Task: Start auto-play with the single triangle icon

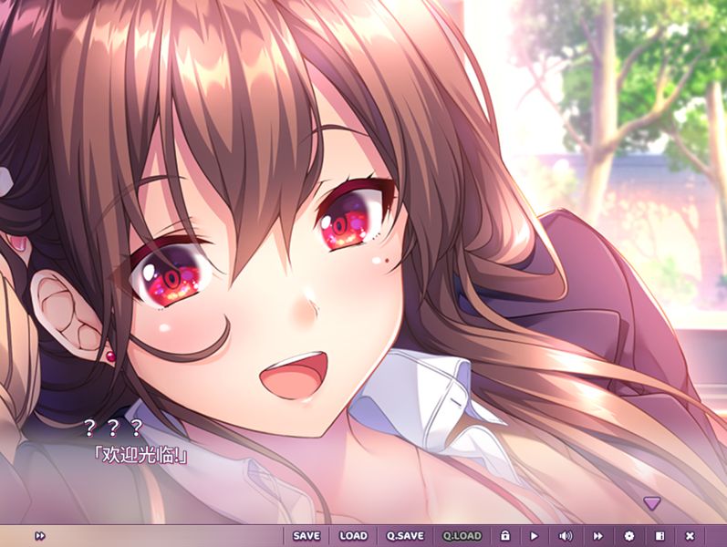Action: (535, 536)
